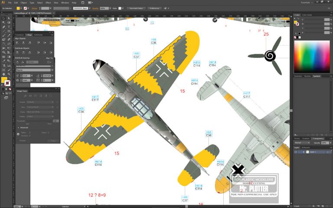Pick a color from the Color spectrum
333x208 pixels.
312,57
